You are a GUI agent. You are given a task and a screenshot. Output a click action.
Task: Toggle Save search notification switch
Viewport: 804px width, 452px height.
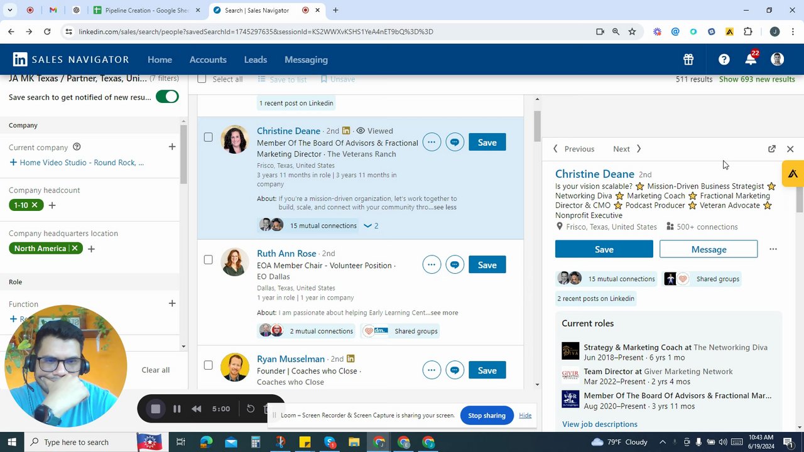tap(167, 97)
